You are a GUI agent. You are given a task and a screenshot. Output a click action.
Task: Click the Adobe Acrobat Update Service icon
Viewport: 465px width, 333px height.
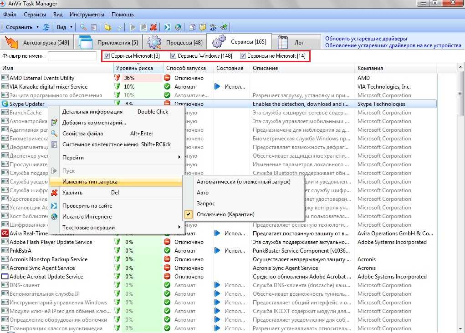tap(5, 276)
